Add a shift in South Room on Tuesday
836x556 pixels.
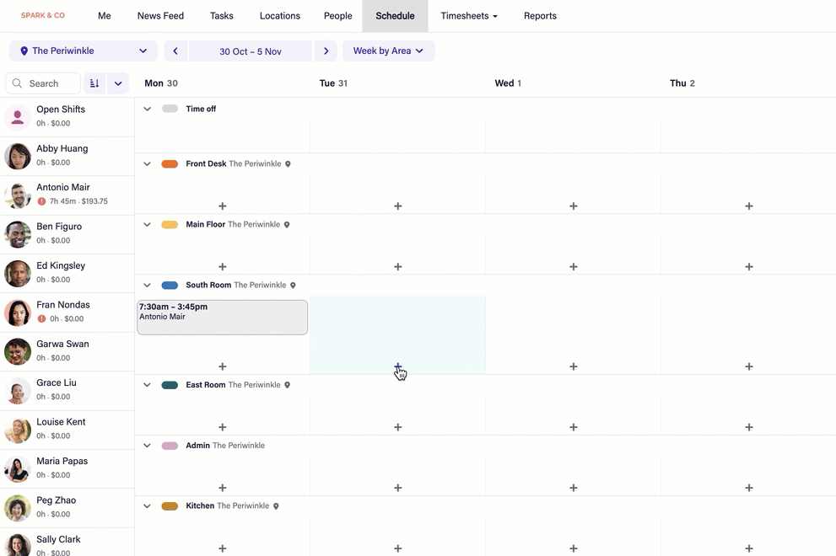pyautogui.click(x=398, y=366)
